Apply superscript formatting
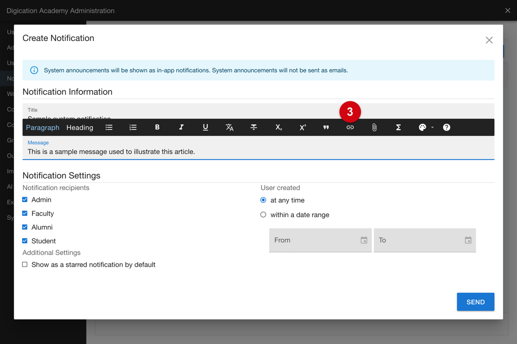The width and height of the screenshot is (517, 344). point(303,127)
